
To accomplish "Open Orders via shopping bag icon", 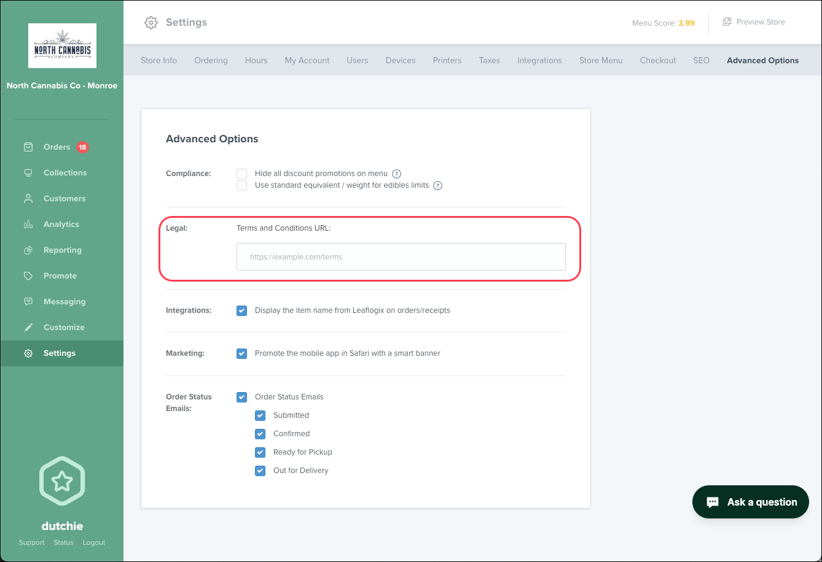I will [28, 147].
